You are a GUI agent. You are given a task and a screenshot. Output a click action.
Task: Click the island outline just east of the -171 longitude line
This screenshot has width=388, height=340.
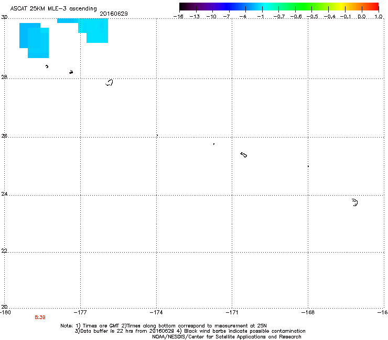pos(244,155)
